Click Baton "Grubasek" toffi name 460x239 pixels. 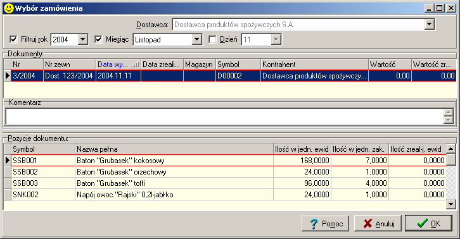[174, 183]
